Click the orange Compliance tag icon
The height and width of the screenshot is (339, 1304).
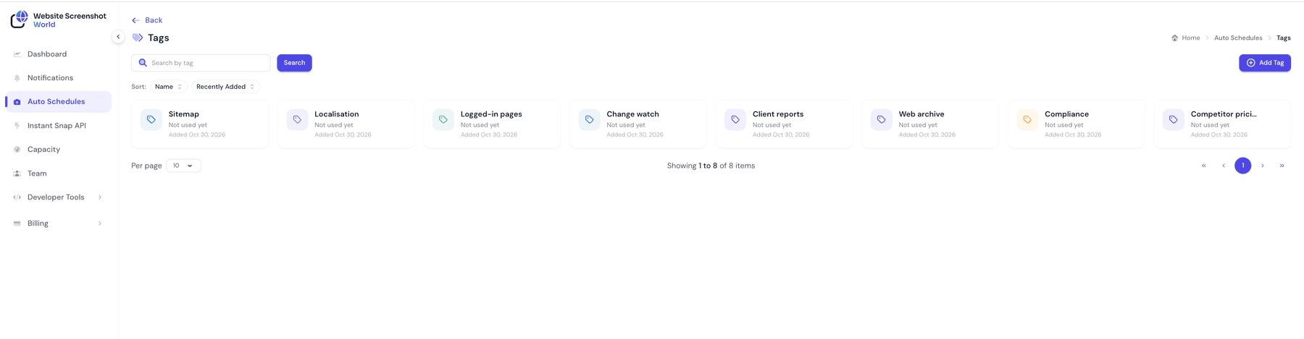1027,119
